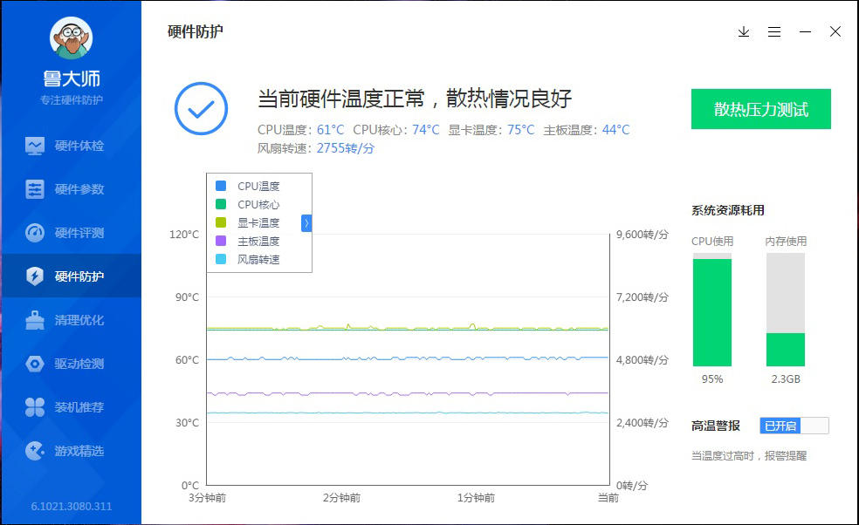Collapse the chart legend via blue chevron

306,223
